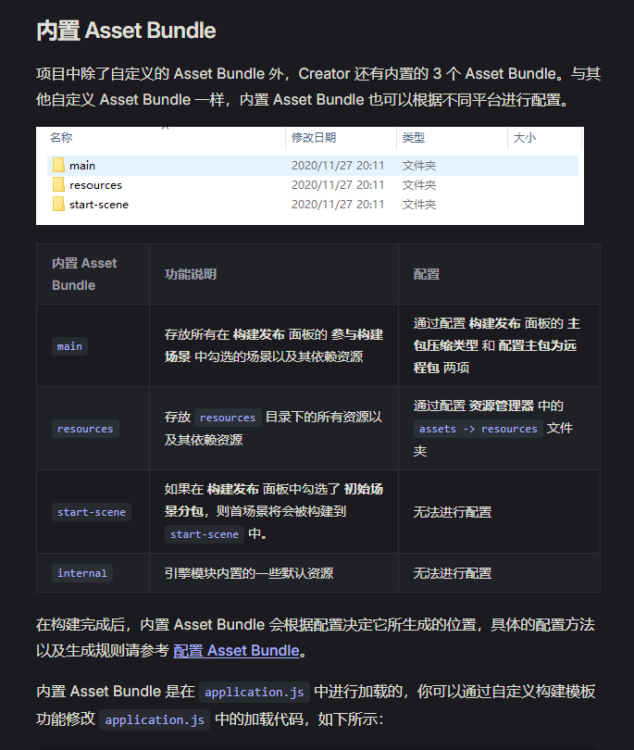Click the assets -> resources code tag
Viewport: 634px width, 750px height.
coord(479,429)
